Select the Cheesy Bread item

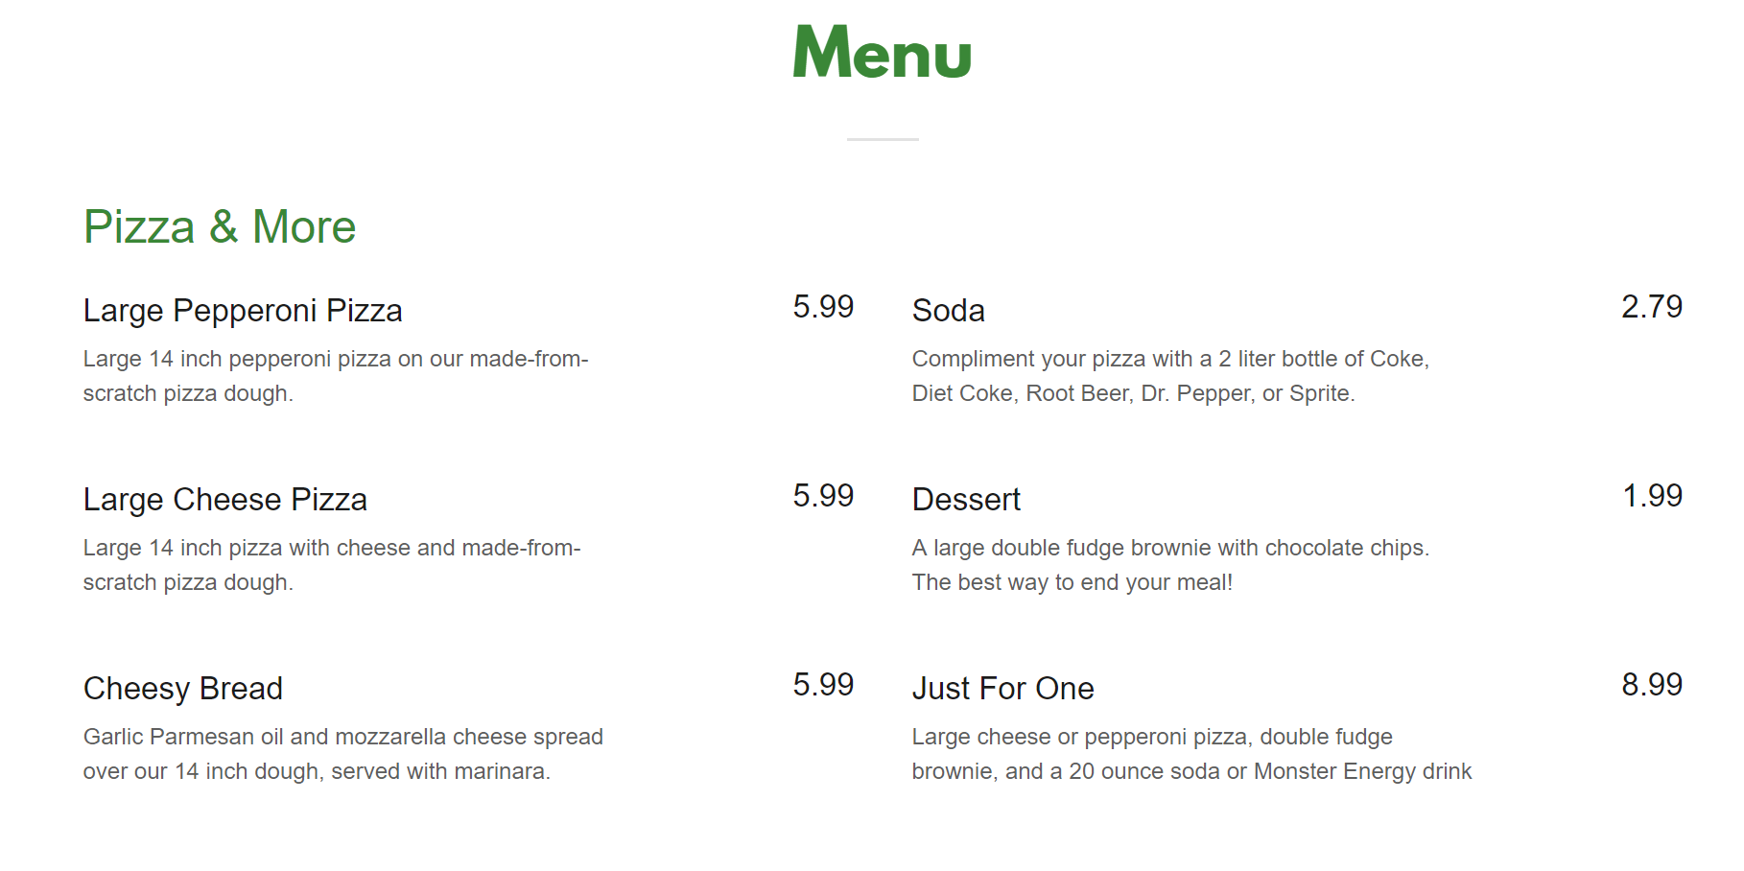coord(183,689)
